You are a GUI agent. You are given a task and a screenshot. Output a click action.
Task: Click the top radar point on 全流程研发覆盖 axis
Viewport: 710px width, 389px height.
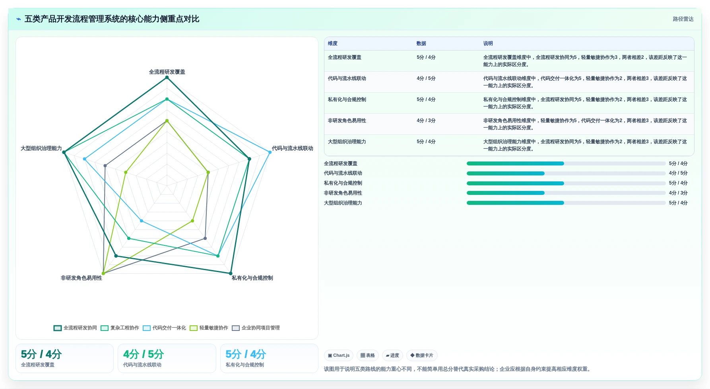point(167,78)
